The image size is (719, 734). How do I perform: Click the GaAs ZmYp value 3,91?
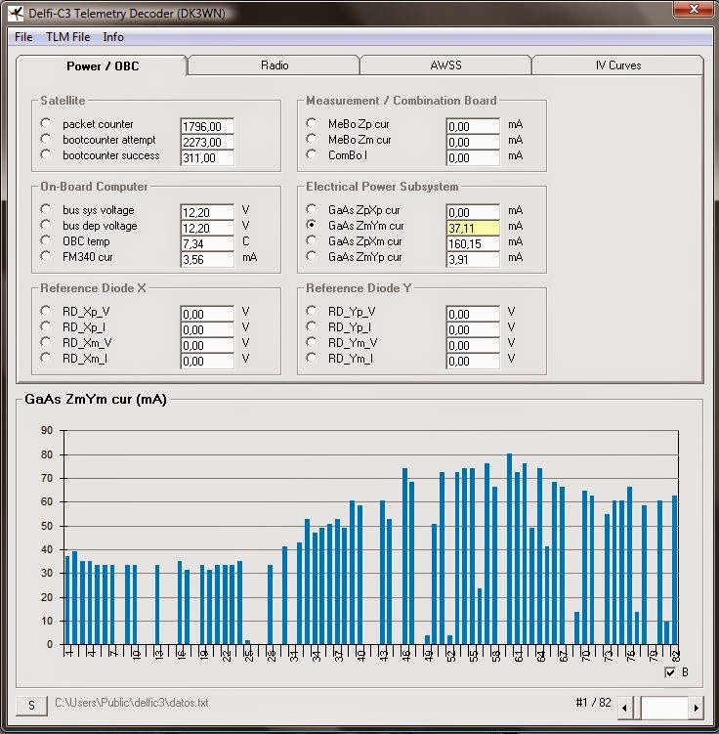pyautogui.click(x=473, y=259)
